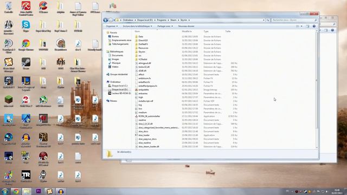The width and height of the screenshot is (347, 195).
Task: Click Ordinateur in the address breadcrumb
Action: coord(128,20)
